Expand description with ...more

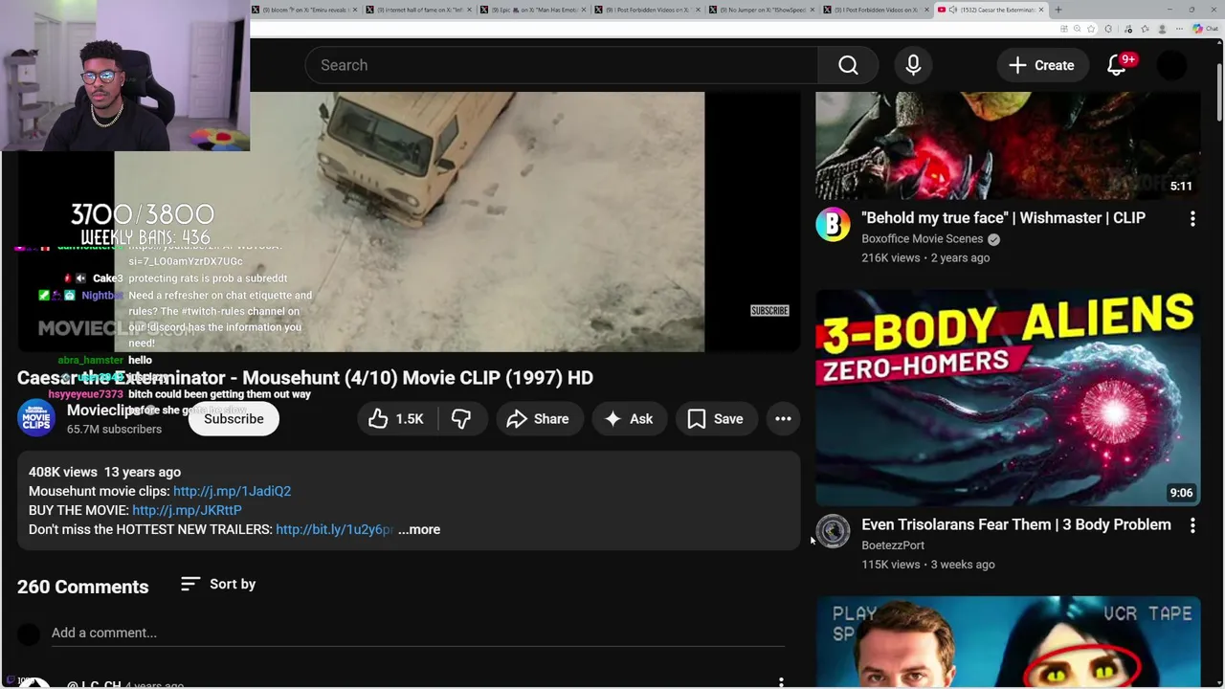[419, 529]
